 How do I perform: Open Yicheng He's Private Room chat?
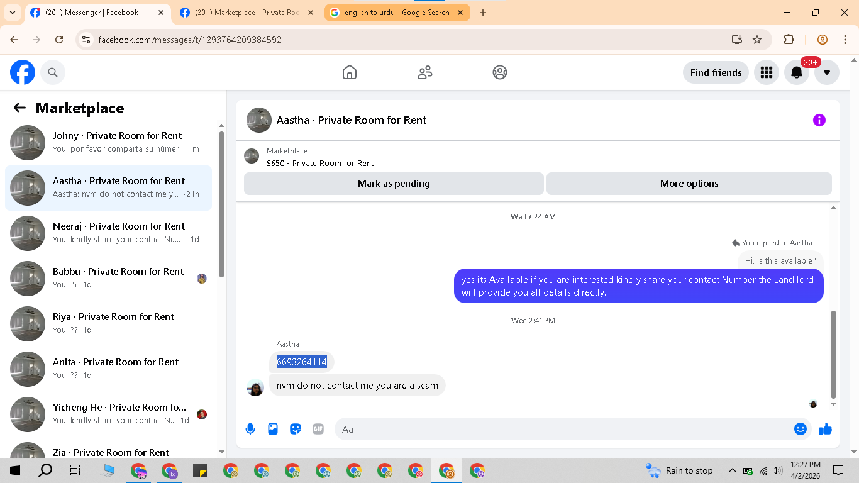[x=108, y=414]
